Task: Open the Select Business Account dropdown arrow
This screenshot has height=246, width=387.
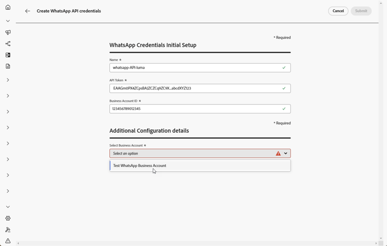Action: click(286, 153)
